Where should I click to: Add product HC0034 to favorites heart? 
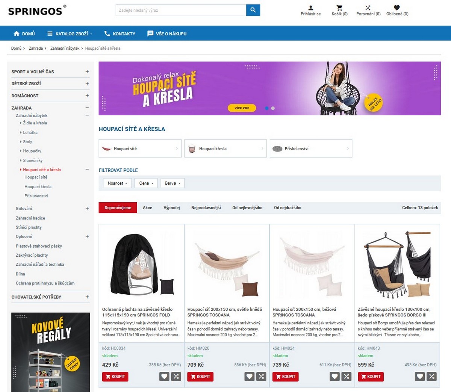(x=164, y=376)
